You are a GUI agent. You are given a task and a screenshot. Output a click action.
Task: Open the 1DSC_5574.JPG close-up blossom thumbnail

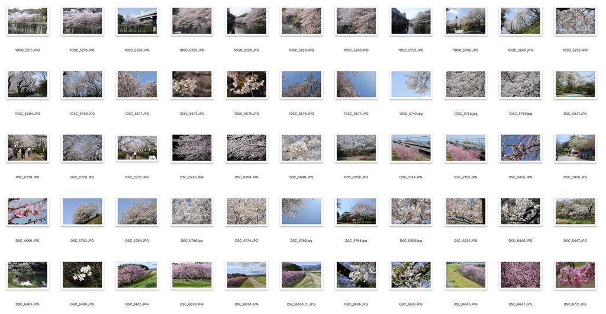pyautogui.click(x=192, y=84)
